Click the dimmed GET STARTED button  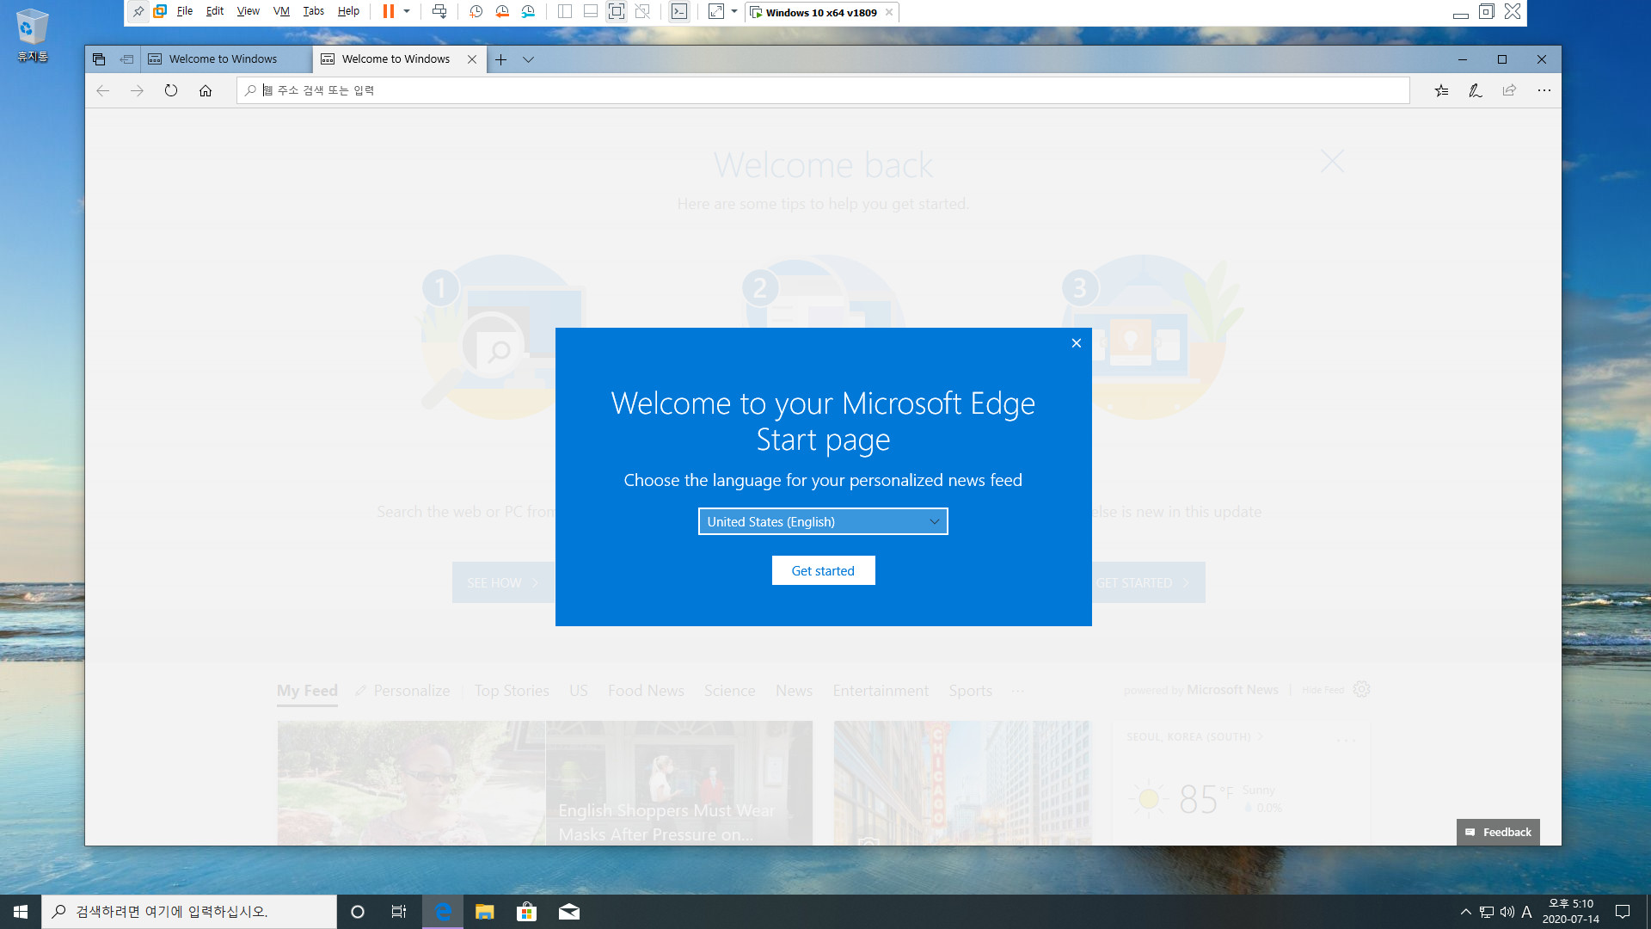(1148, 582)
